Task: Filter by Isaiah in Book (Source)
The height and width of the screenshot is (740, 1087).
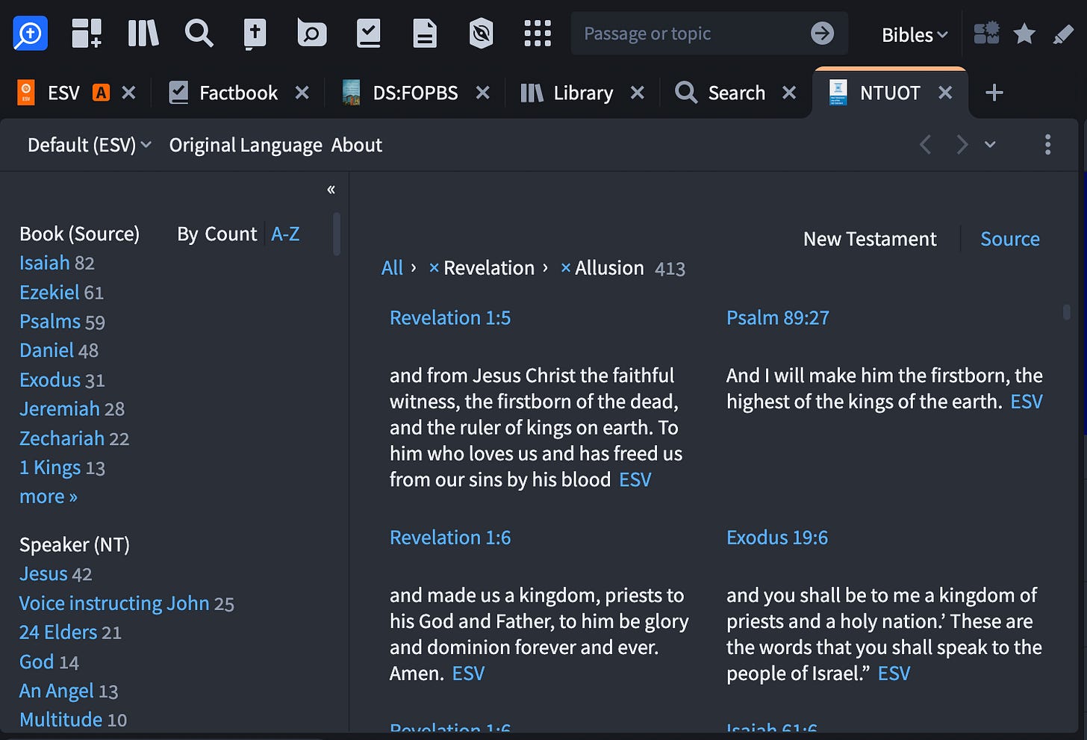Action: pos(45,263)
